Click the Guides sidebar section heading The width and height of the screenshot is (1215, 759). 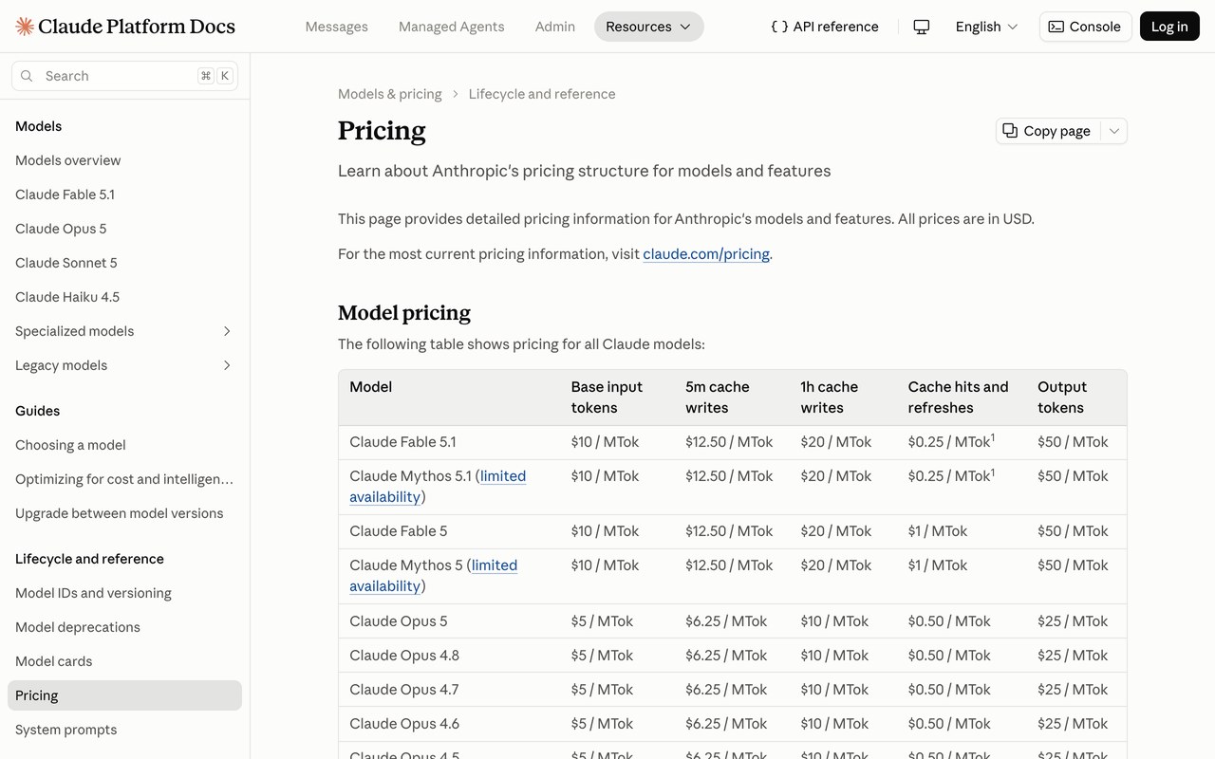pos(38,411)
